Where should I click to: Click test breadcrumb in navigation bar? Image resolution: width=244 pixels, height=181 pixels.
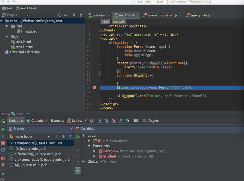[x=7, y=8]
